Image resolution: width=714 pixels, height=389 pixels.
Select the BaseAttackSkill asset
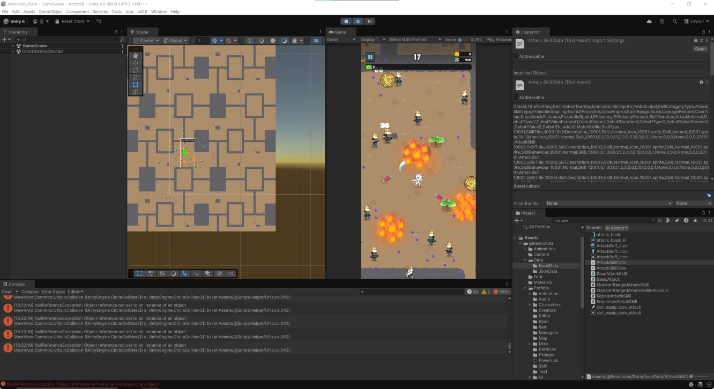click(611, 274)
